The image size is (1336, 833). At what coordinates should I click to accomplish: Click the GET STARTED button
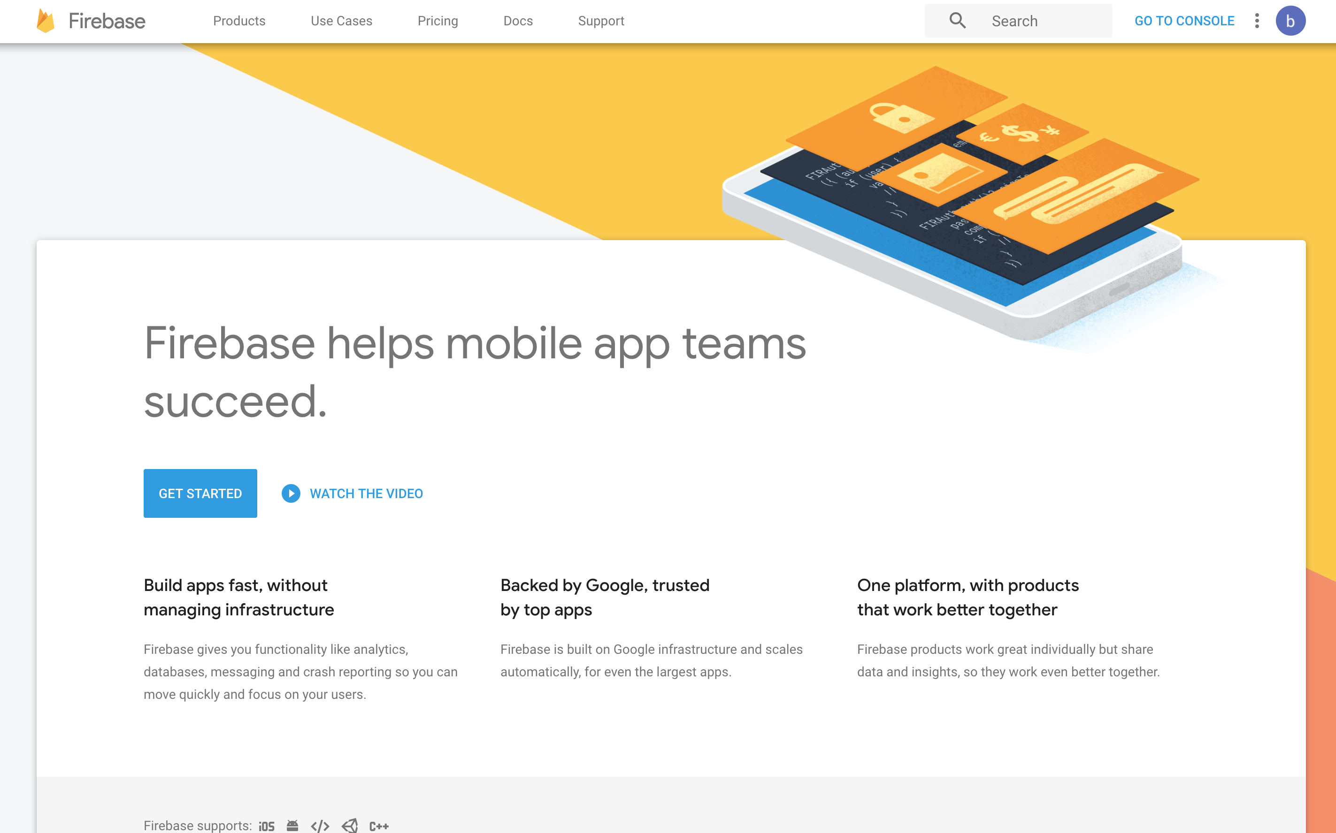[199, 493]
